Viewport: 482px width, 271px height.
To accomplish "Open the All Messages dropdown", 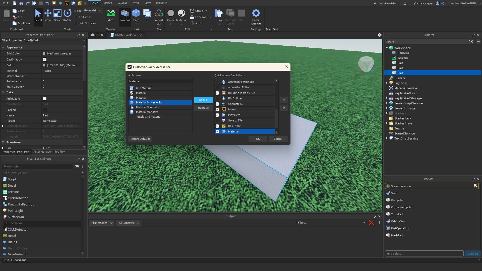I will click(x=102, y=223).
